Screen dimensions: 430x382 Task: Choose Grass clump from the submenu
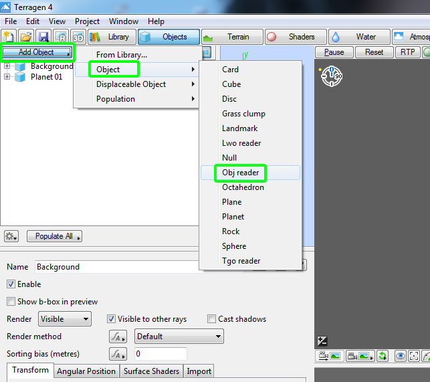pos(250,114)
